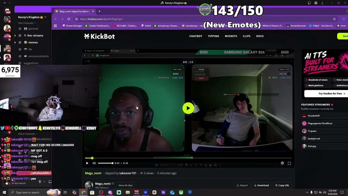Close the Magu_nomi browser tab
The height and width of the screenshot is (196, 348).
point(93,11)
